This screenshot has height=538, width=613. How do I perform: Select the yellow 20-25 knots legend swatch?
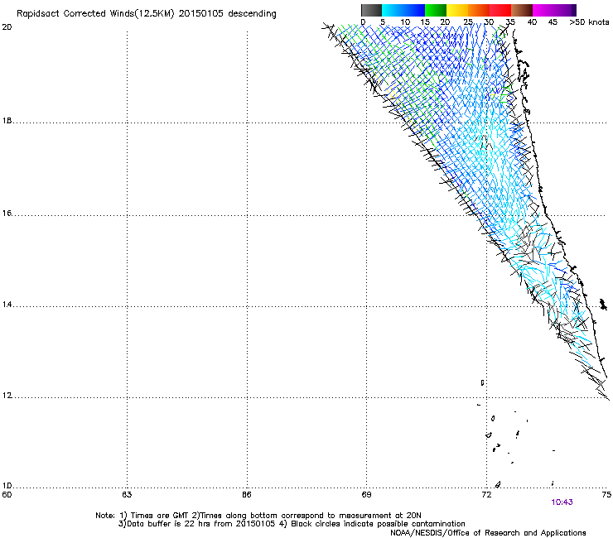coord(457,10)
